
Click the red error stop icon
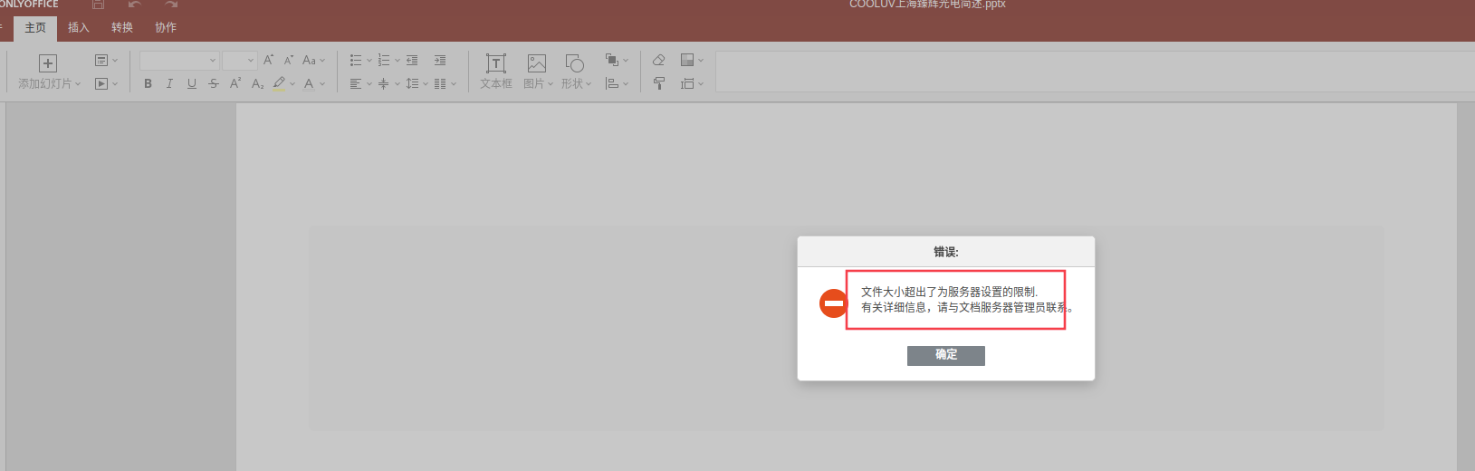coord(833,303)
